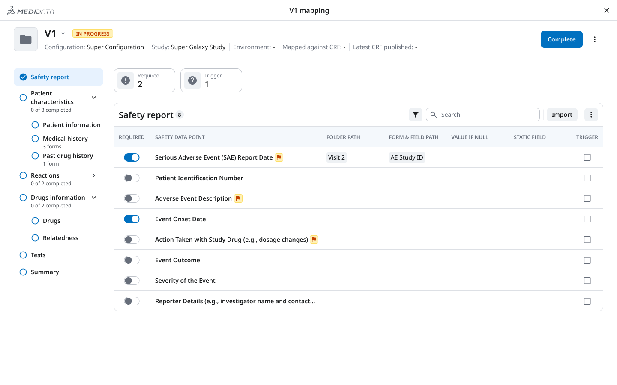Enable Required for Reporter Details
Screen dimensions: 617x385
pos(132,301)
